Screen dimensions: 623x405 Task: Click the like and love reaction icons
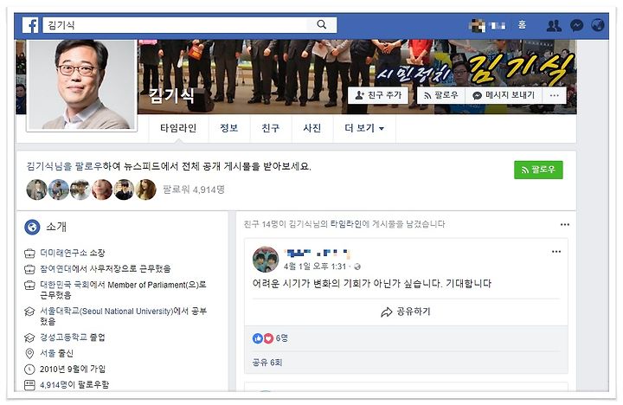263,338
